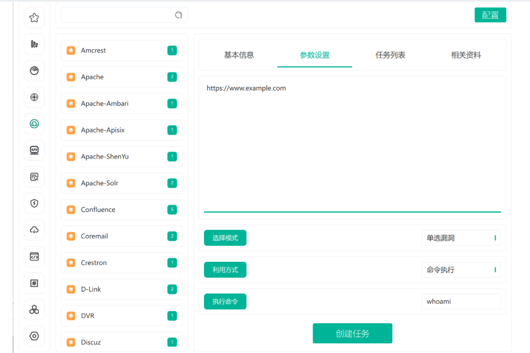
Task: Open the 单选漏洞 selection mode dropdown
Action: (461, 238)
